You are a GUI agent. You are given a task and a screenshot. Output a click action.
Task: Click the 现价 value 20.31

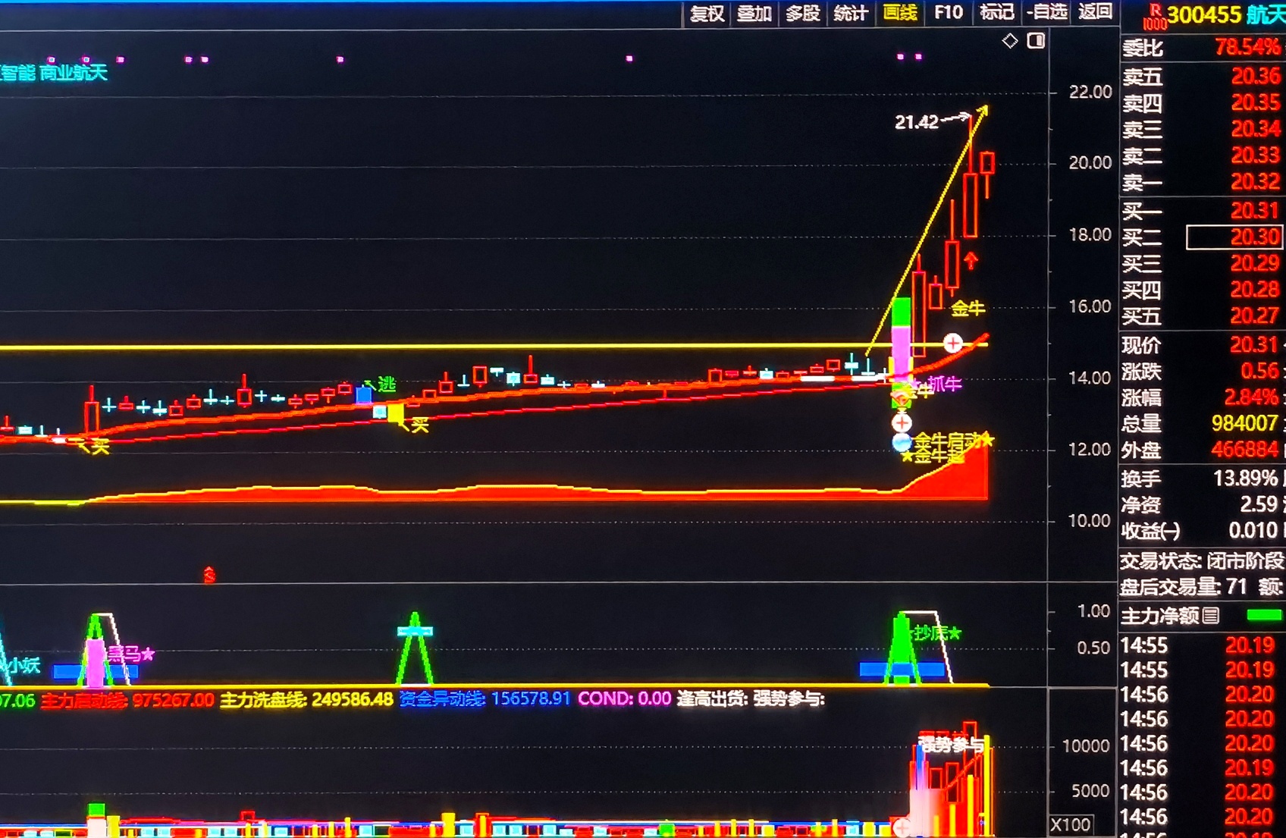[x=1253, y=345]
